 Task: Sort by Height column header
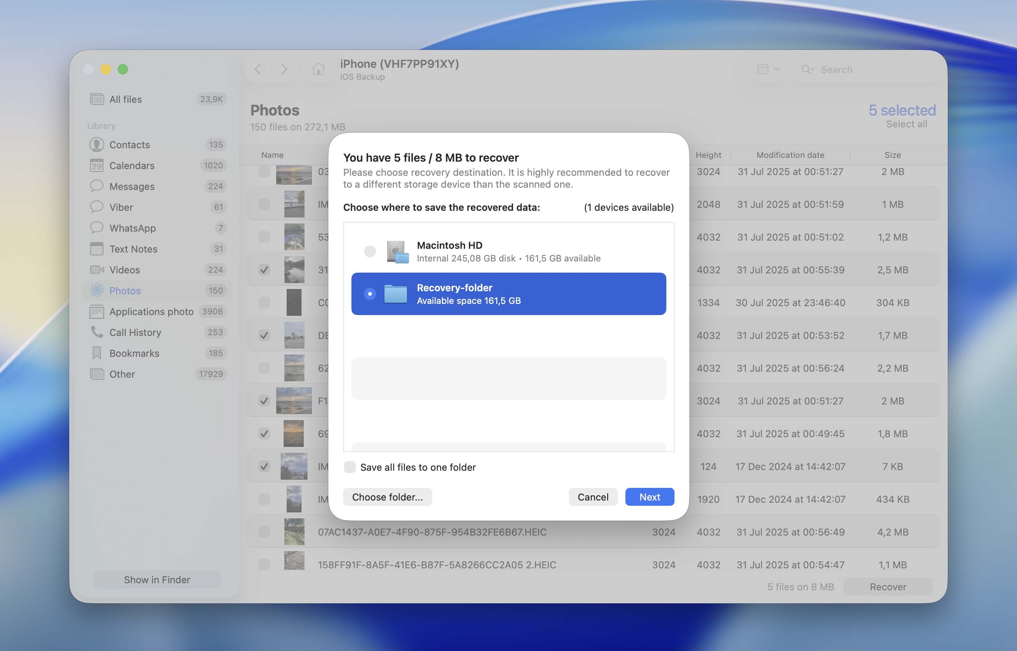pos(708,155)
